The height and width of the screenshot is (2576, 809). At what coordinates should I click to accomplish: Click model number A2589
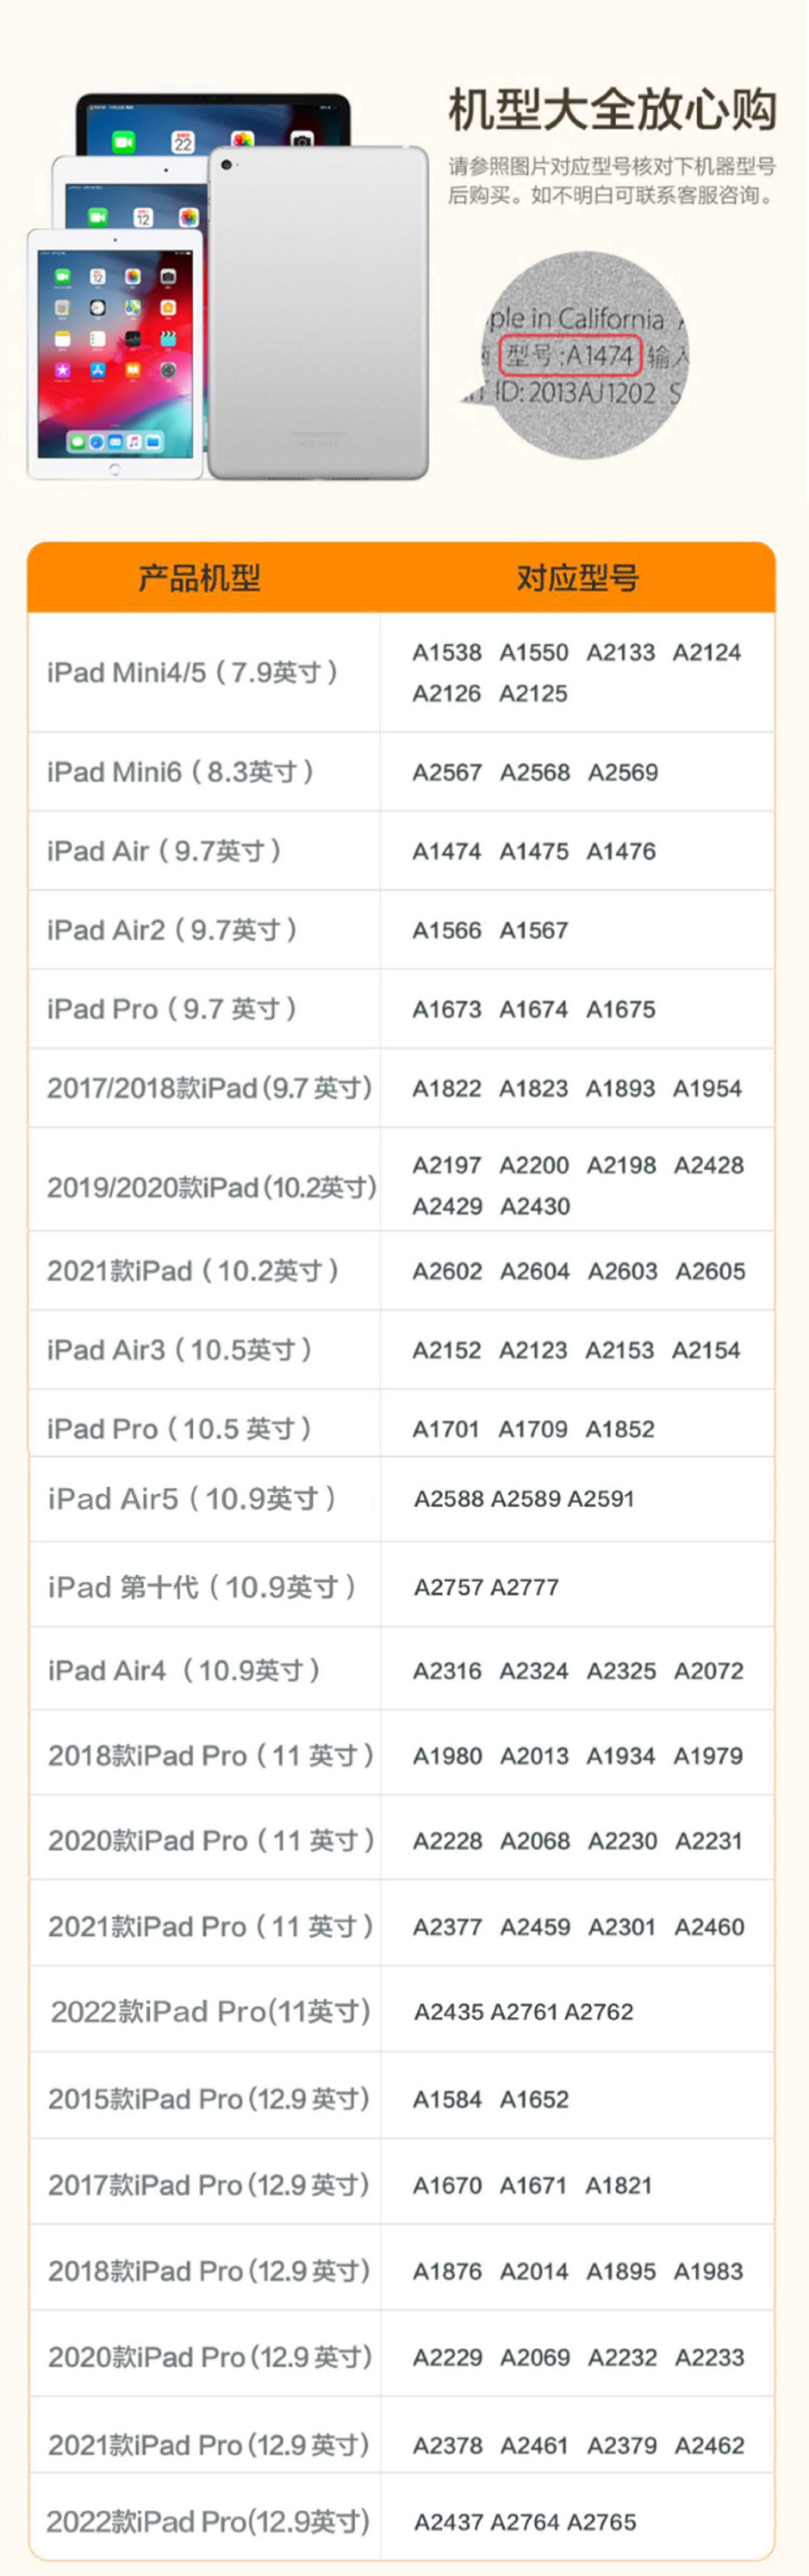pyautogui.click(x=525, y=1499)
